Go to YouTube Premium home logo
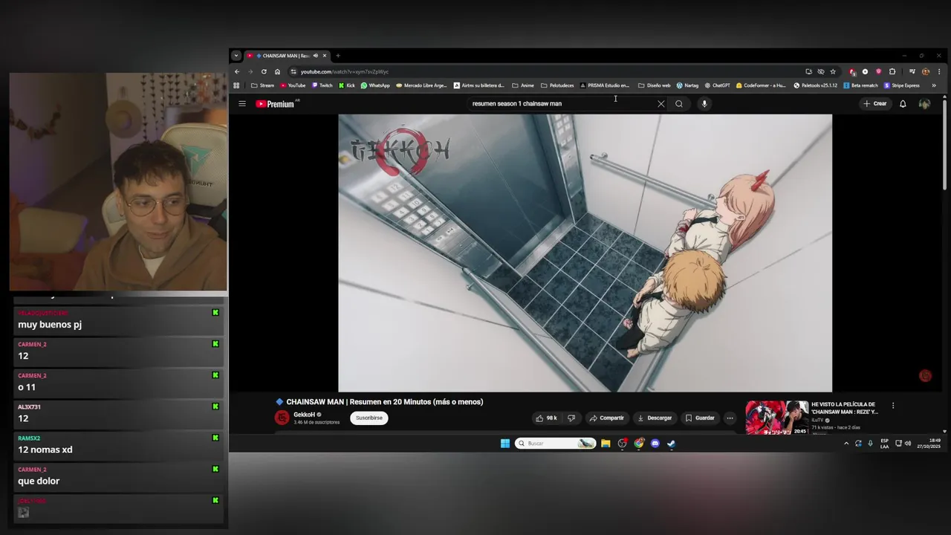The width and height of the screenshot is (951, 535). [276, 104]
